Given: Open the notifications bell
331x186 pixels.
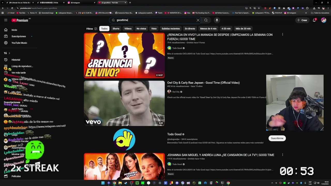Looking at the screenshot, I should pyautogui.click(x=314, y=20).
